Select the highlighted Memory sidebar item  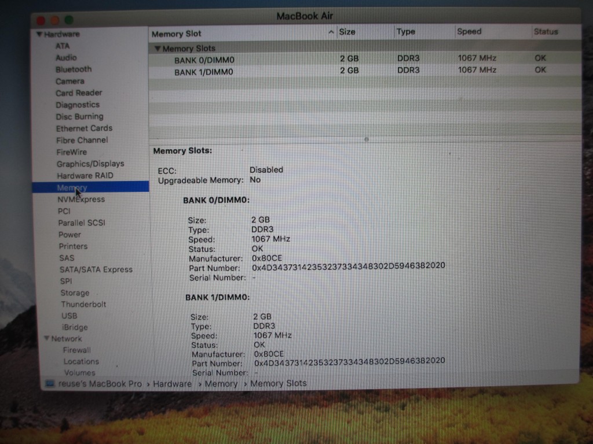coord(90,187)
